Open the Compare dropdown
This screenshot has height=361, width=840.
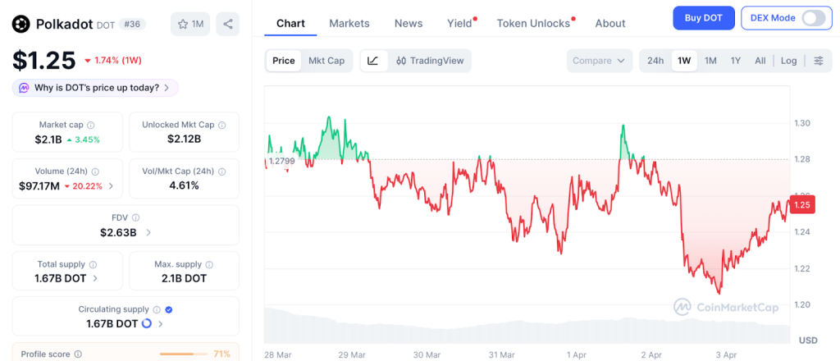[x=599, y=61]
